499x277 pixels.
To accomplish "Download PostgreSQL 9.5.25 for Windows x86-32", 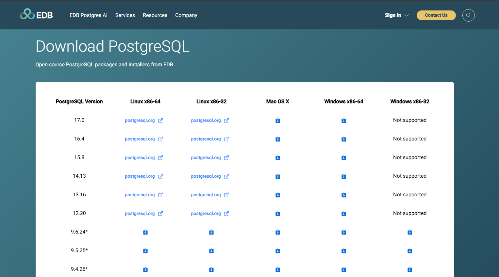I will click(410, 251).
